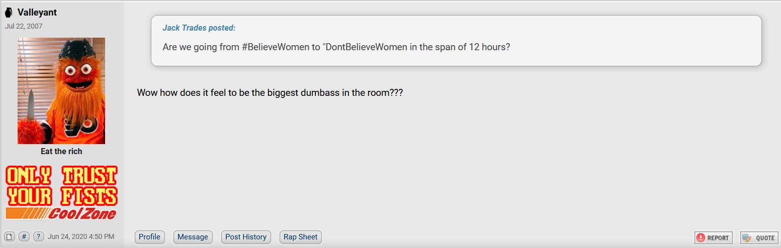Click the Gritty mascot avatar image
The height and width of the screenshot is (248, 781).
(x=61, y=91)
